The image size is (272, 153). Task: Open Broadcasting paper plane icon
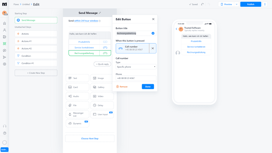[x=5, y=57]
